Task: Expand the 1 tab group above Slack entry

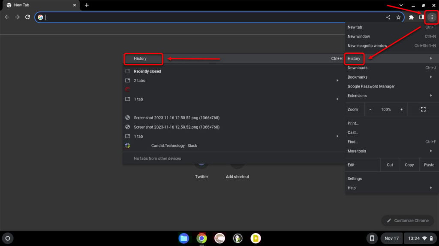Action: coord(234,136)
